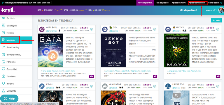Click the Comprar KRL button
This screenshot has width=224, height=105.
click(145, 3)
